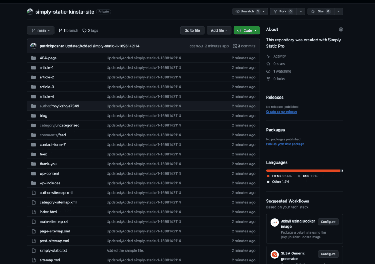Click the file icon beside index.html
This screenshot has height=264, width=375.
point(34,212)
